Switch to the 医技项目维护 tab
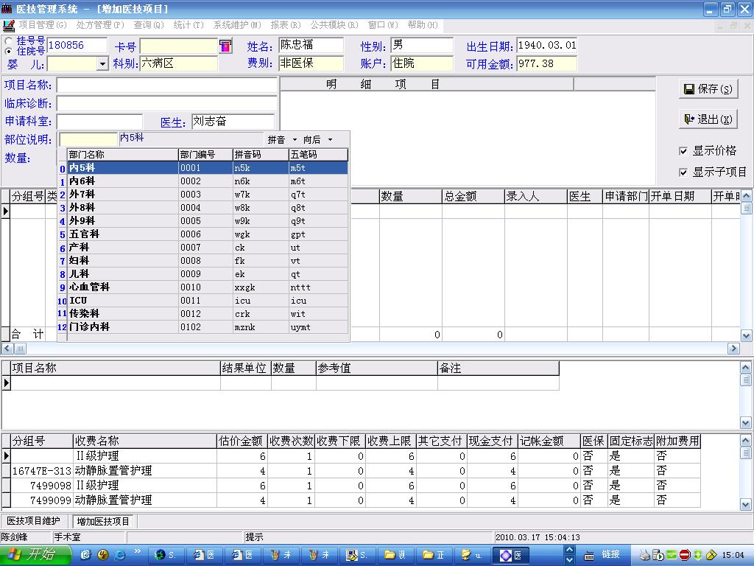754x566 pixels. click(x=34, y=521)
